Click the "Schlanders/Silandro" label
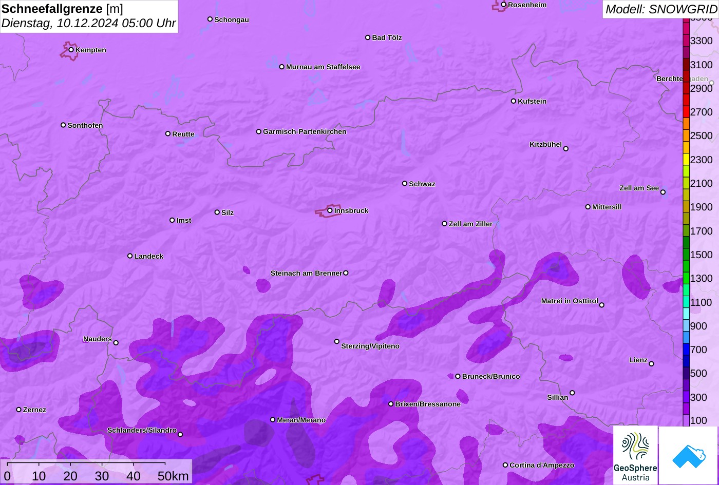Viewport: 719px width, 485px height. pyautogui.click(x=142, y=430)
